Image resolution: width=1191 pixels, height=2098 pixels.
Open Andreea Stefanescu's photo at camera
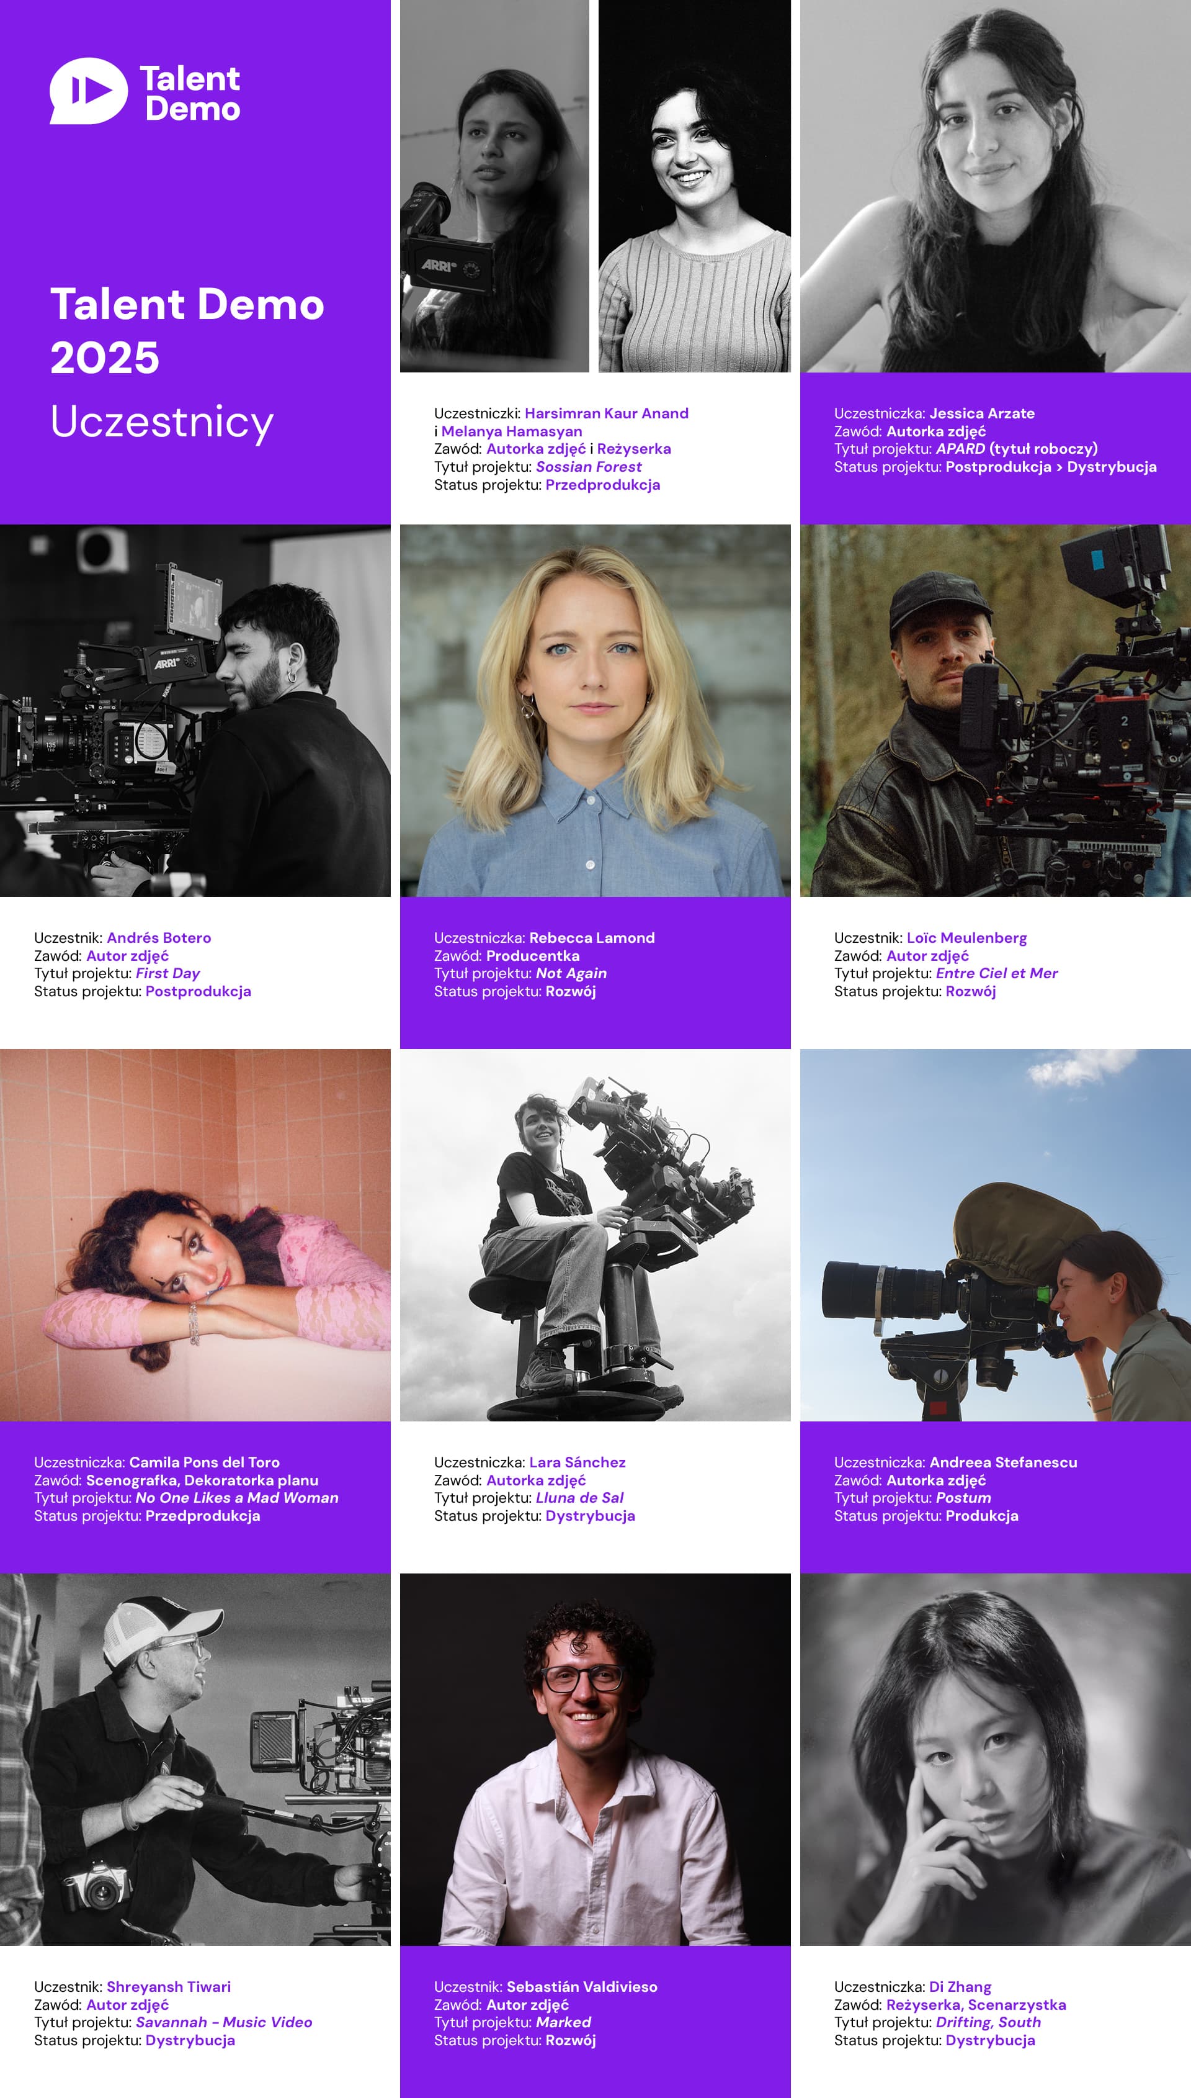(x=995, y=1235)
